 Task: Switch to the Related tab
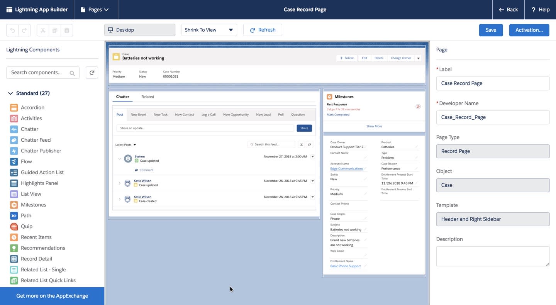(147, 97)
